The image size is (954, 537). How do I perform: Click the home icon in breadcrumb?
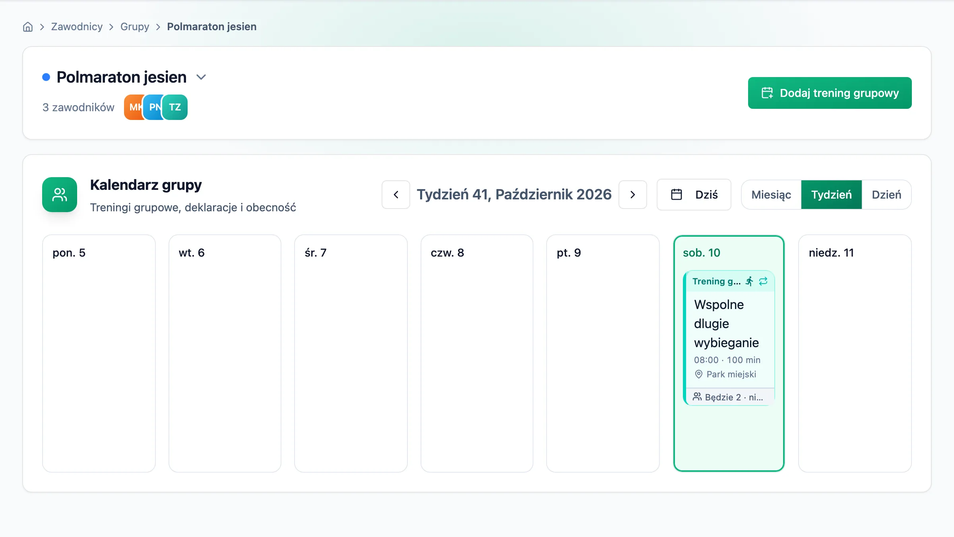click(28, 27)
